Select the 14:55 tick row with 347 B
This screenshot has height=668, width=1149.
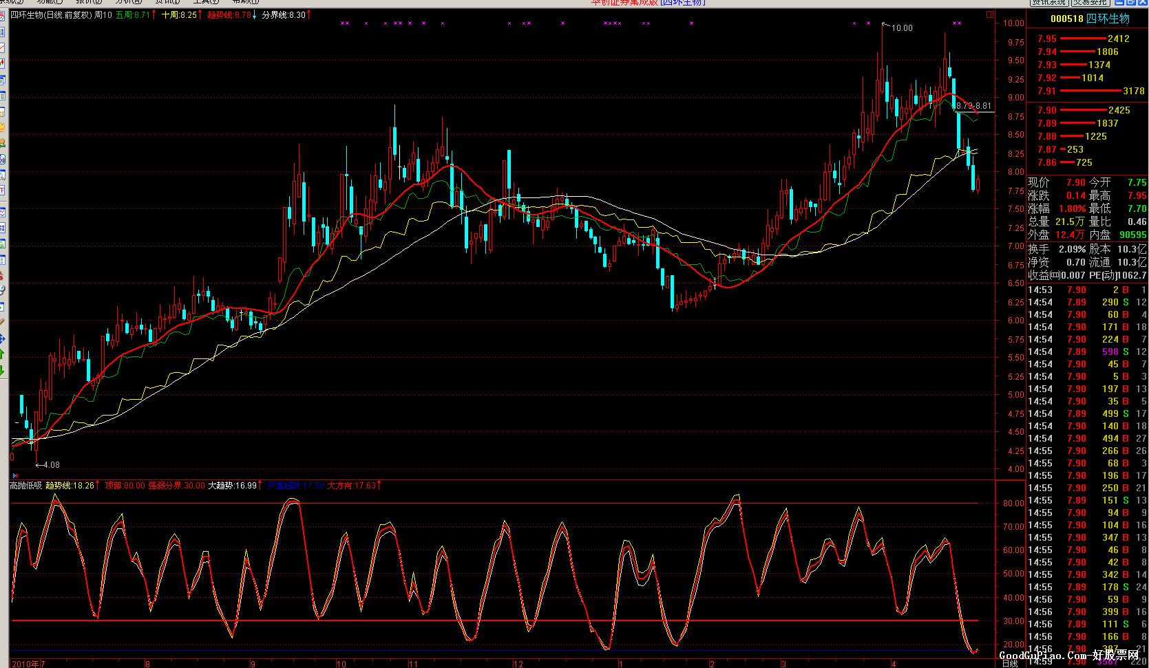1087,538
